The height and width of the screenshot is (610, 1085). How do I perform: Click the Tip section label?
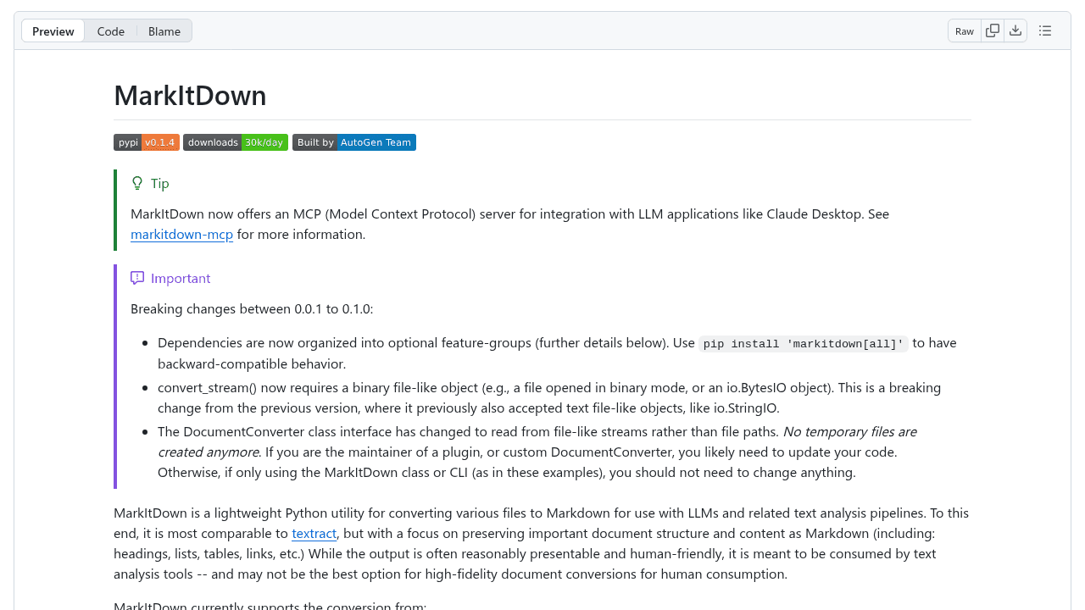pyautogui.click(x=159, y=183)
